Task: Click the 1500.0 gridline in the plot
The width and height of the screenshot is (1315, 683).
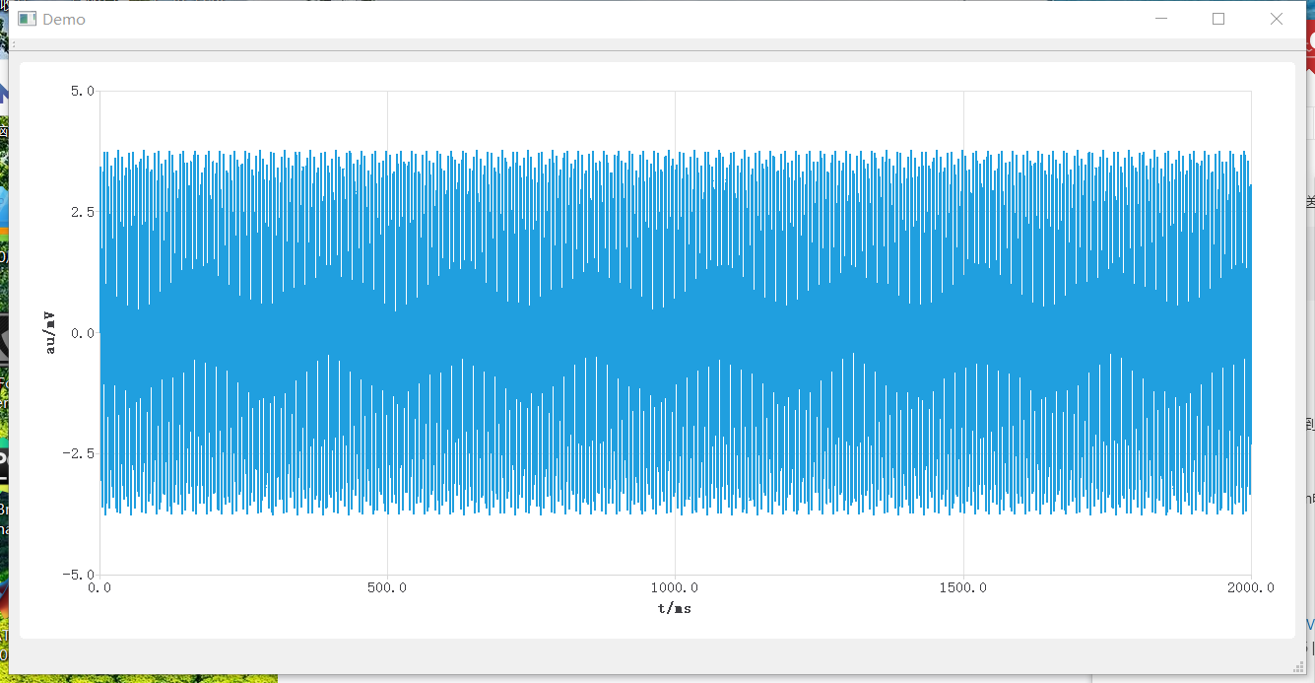Action: (x=962, y=118)
